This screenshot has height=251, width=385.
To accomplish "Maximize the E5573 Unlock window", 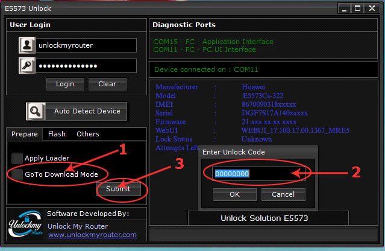I will click(358, 8).
